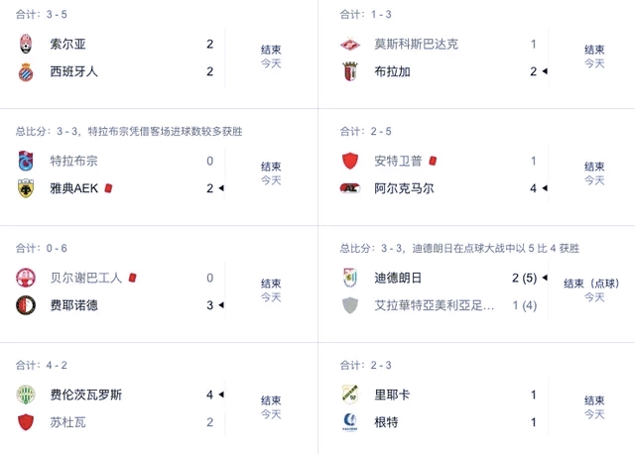Image resolution: width=635 pixels, height=454 pixels.
Task: Click 结束 status of 索尔亚 match
Action: (271, 50)
